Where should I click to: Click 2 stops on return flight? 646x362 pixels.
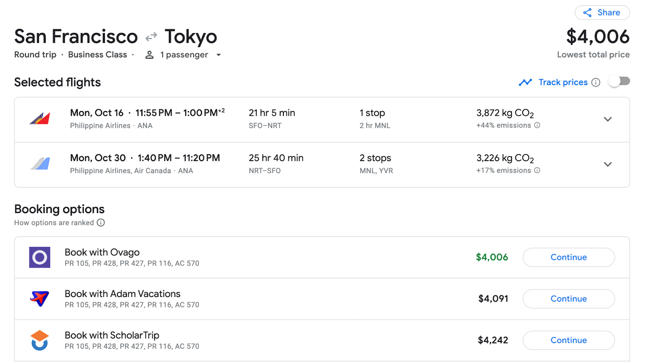click(375, 158)
